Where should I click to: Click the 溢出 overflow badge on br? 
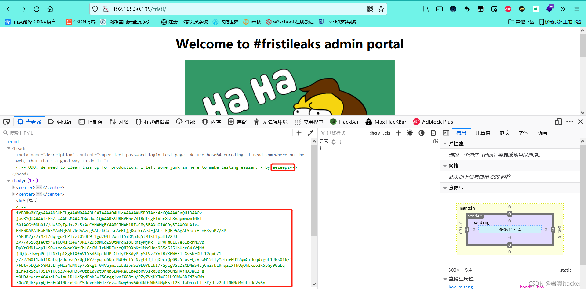pyautogui.click(x=32, y=200)
